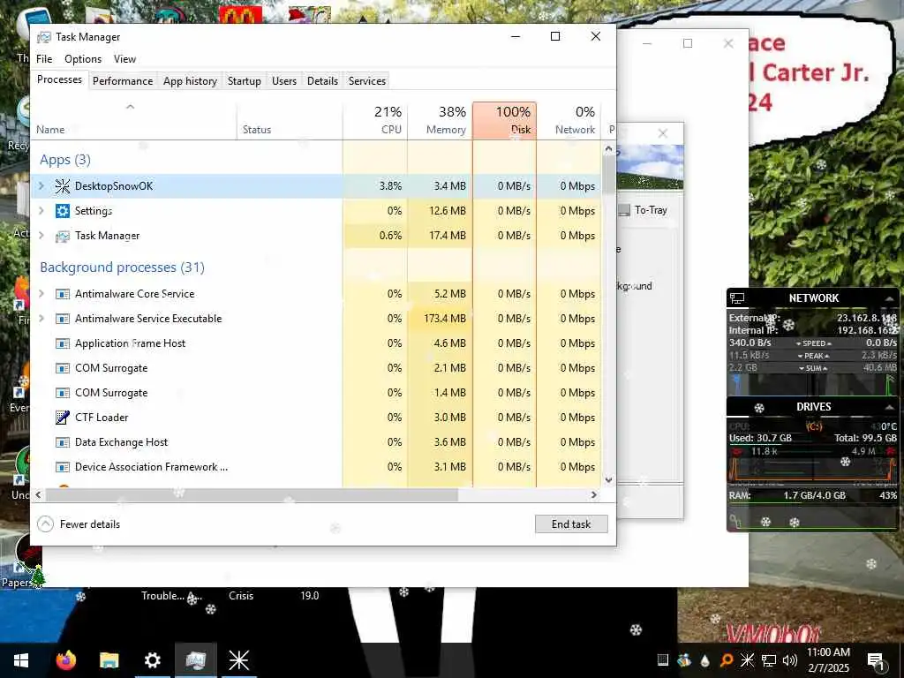Click the CTF Loader pen icon

pos(63,418)
